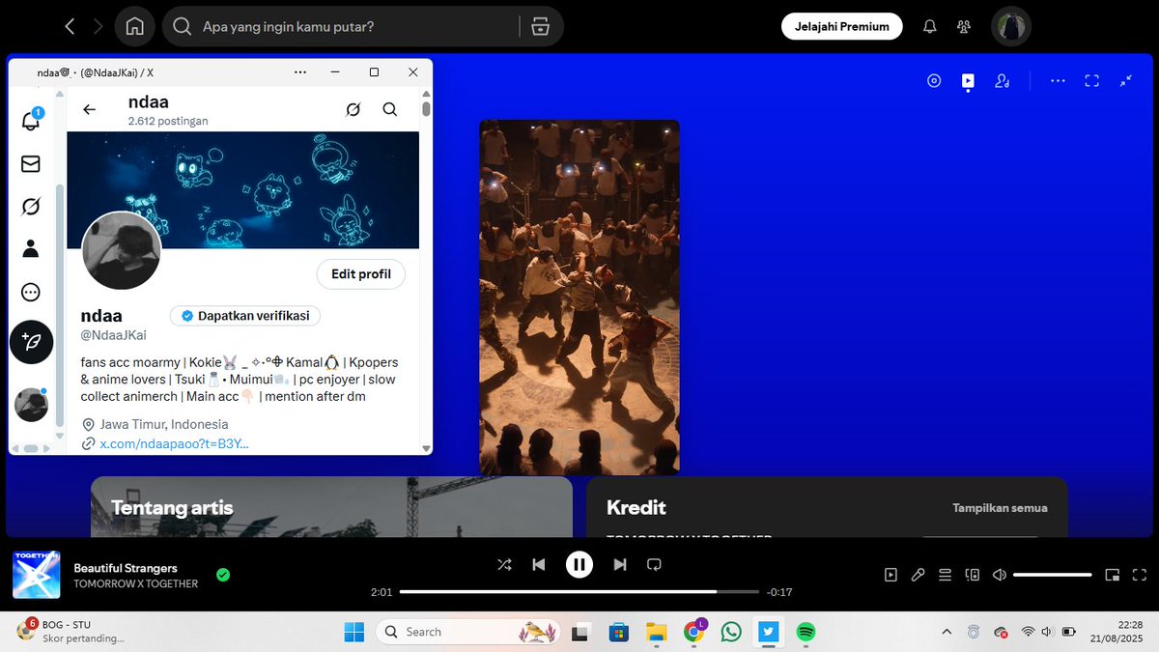Open Spotify notifications bell
The height and width of the screenshot is (652, 1159).
click(930, 27)
